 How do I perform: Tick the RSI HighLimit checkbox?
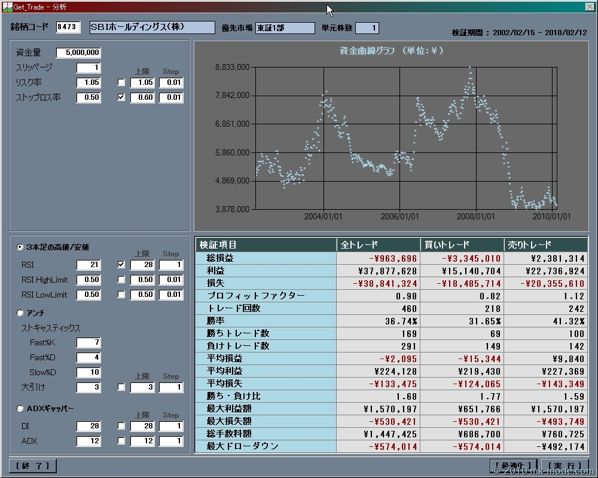pos(121,280)
